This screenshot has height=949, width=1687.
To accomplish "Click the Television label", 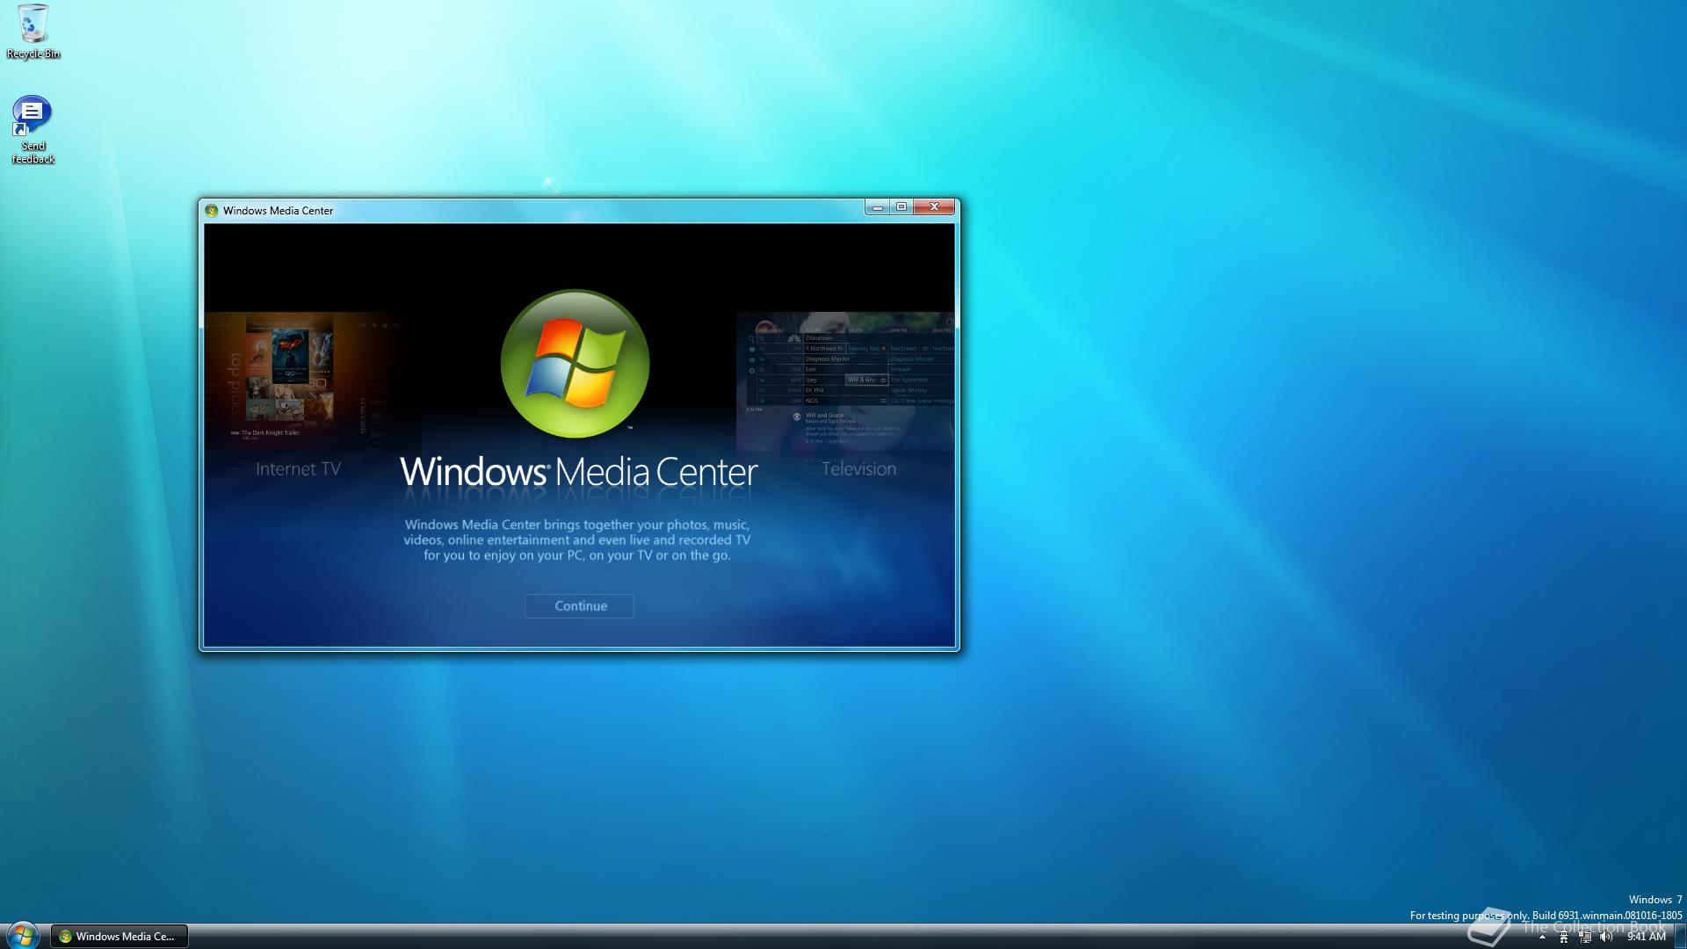I will coord(859,469).
